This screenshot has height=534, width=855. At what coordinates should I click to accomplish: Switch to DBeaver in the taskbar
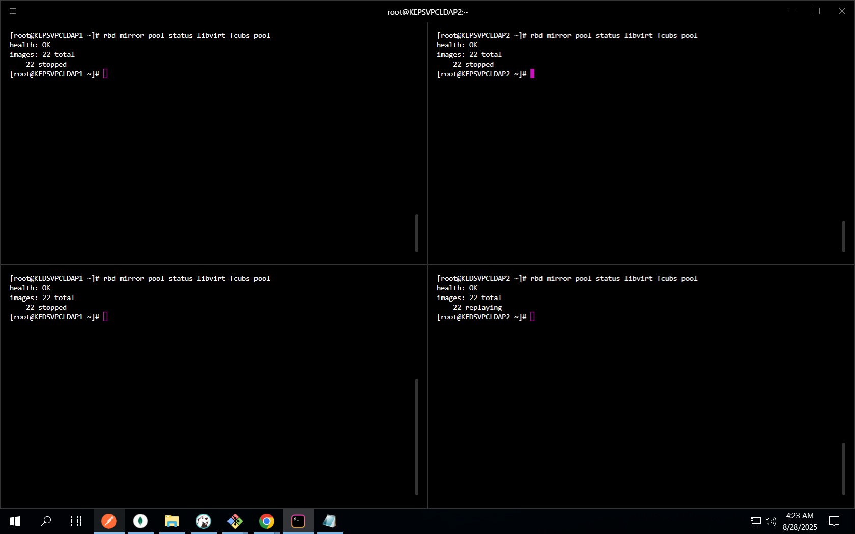(204, 521)
